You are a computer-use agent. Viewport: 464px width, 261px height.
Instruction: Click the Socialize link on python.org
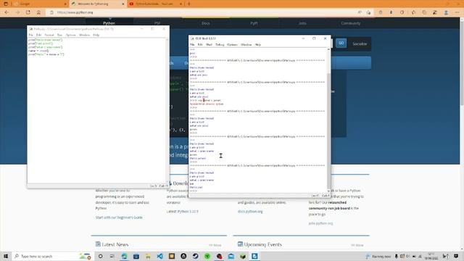coord(360,43)
